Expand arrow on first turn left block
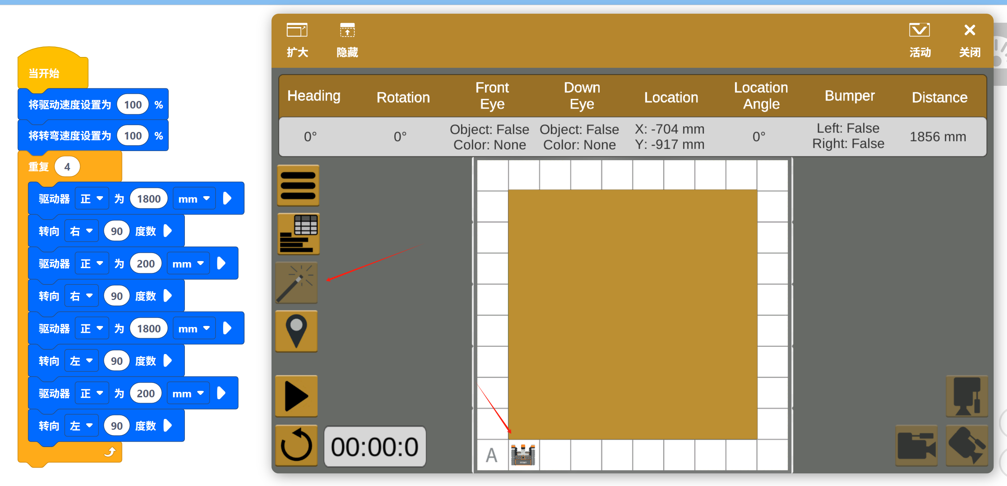This screenshot has width=1007, height=486. (x=168, y=360)
